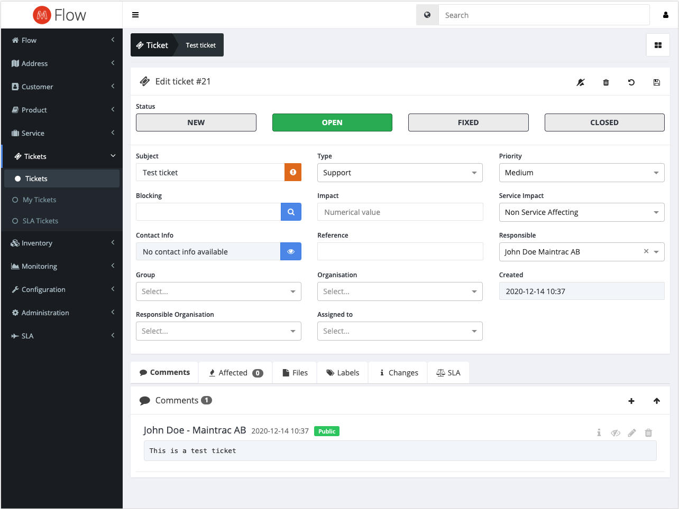Open the Priority dropdown
The height and width of the screenshot is (509, 679).
pos(581,173)
